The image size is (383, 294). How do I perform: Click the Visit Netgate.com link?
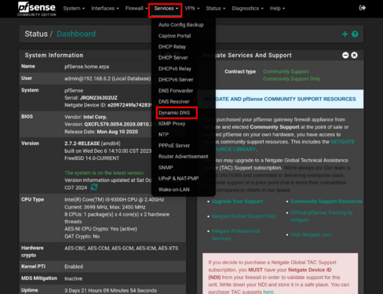[311, 234]
